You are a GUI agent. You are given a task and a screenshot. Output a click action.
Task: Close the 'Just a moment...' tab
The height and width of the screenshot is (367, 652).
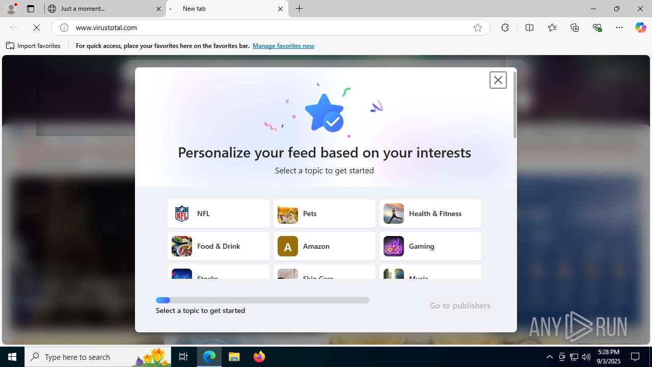pyautogui.click(x=158, y=9)
